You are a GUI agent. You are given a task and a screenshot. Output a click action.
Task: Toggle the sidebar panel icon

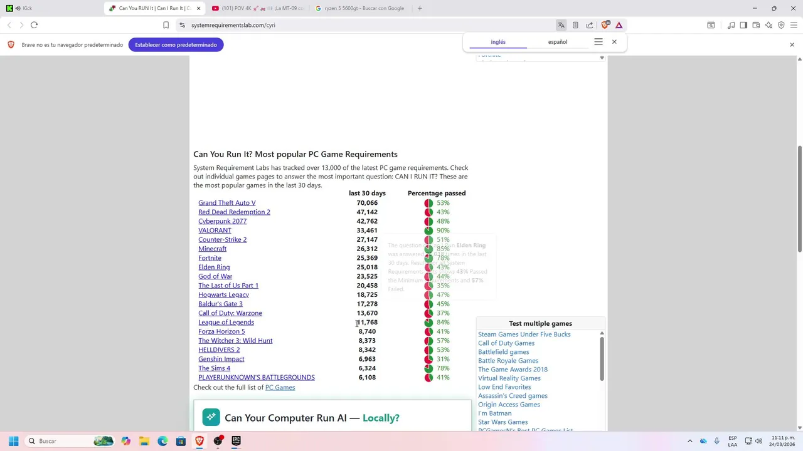[x=743, y=25]
